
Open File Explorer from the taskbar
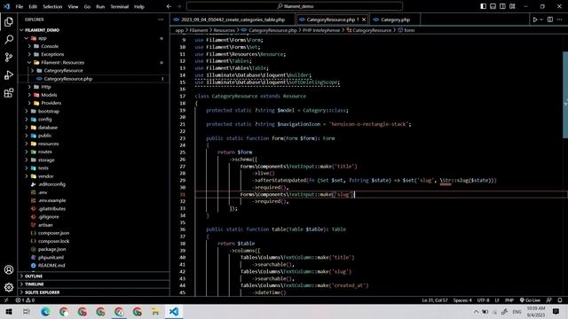click(x=155, y=311)
